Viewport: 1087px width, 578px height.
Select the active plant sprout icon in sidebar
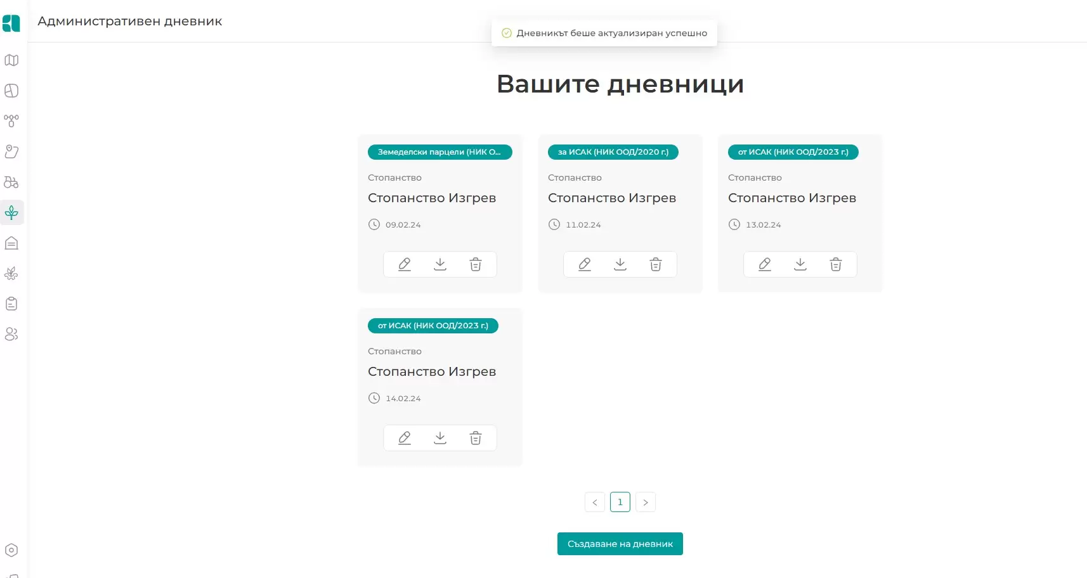pyautogui.click(x=11, y=212)
